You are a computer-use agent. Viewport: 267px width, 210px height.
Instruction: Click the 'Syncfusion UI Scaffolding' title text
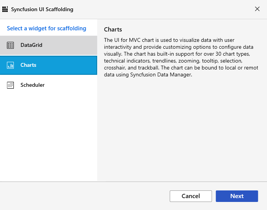pyautogui.click(x=42, y=9)
